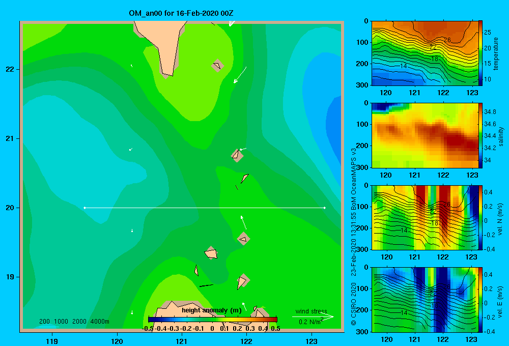
Task: Select the eastern endpoint of the transect line
Action: (325, 208)
